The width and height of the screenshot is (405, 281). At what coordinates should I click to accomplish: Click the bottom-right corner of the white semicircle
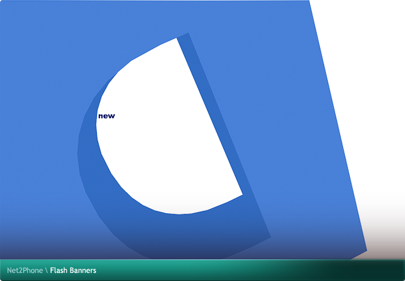[x=241, y=193]
